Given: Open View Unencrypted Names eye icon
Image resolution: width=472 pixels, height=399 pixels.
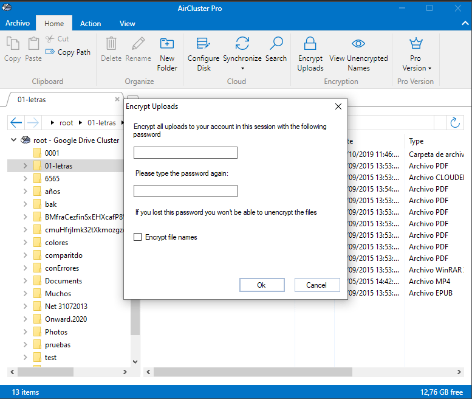Looking at the screenshot, I should 358,44.
